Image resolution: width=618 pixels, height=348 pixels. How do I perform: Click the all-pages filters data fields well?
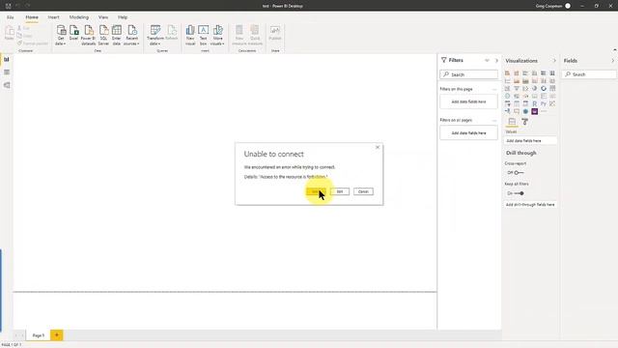point(468,133)
